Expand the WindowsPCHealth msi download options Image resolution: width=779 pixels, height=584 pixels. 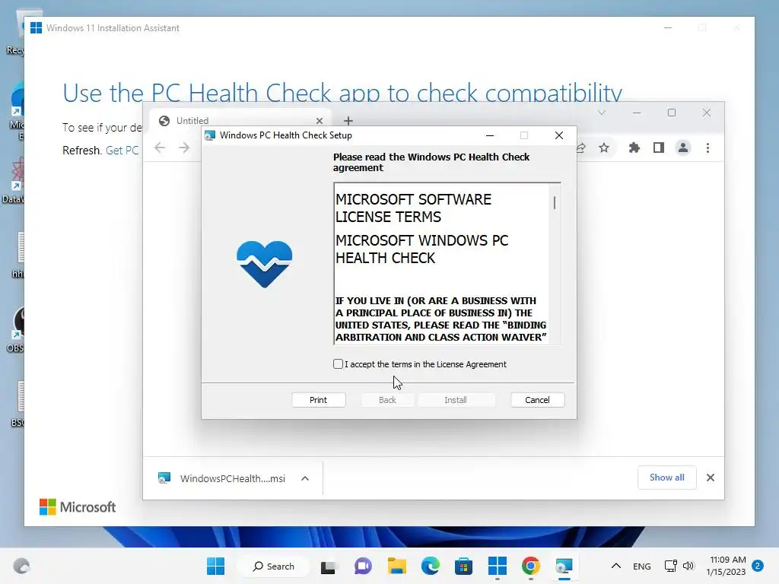[x=305, y=478]
